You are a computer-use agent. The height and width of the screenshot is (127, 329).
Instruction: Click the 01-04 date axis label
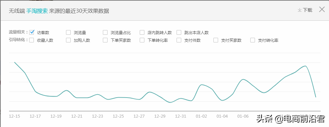[222, 116]
